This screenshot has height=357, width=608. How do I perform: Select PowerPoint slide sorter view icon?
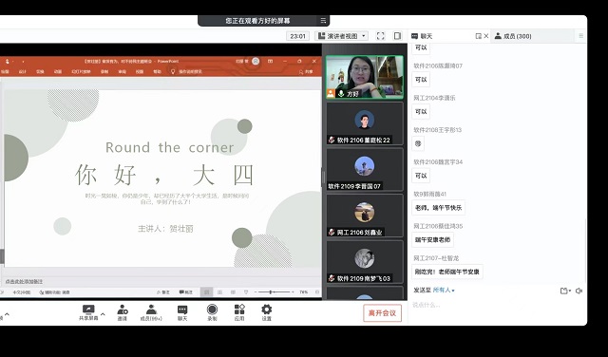click(219, 291)
